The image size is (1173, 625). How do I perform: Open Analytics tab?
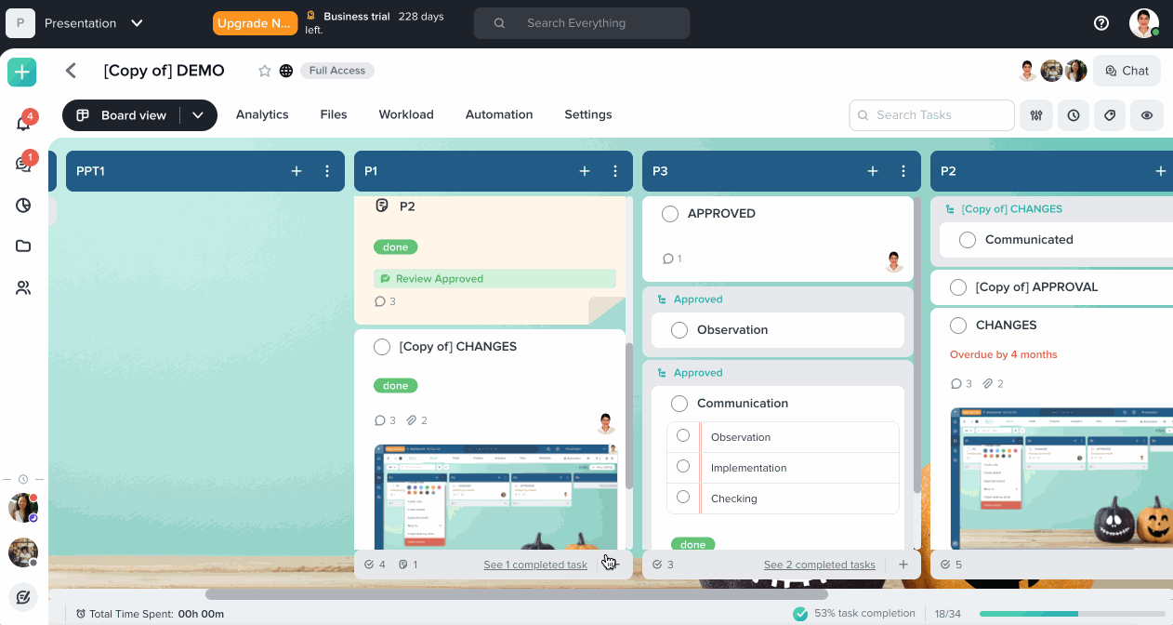tap(262, 114)
